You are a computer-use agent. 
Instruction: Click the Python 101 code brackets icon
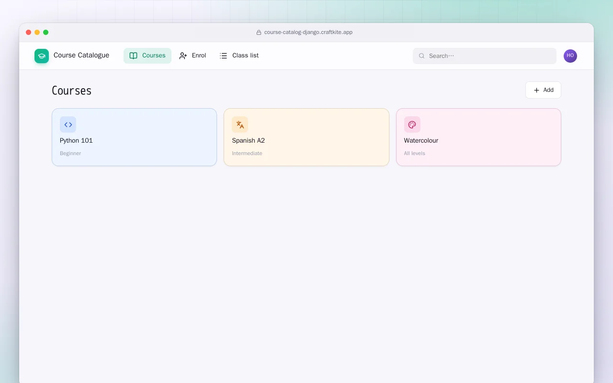click(x=68, y=124)
